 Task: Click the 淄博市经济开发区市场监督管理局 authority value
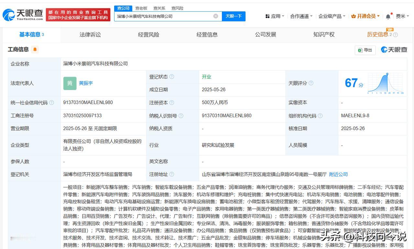tap(98, 174)
